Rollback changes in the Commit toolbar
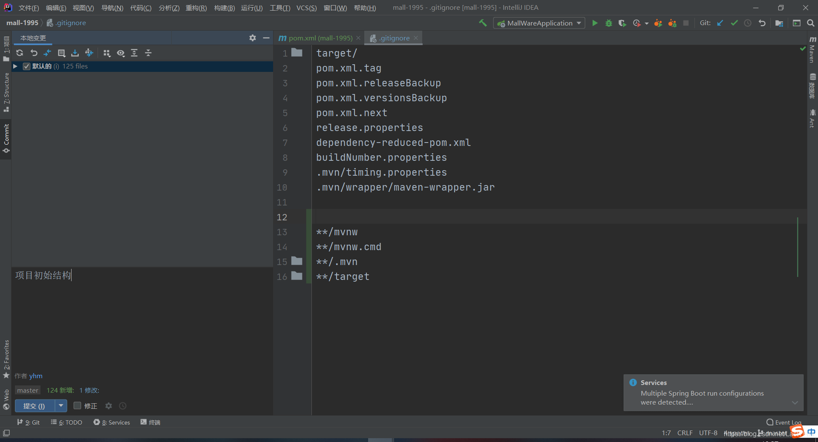The image size is (818, 442). pos(34,53)
